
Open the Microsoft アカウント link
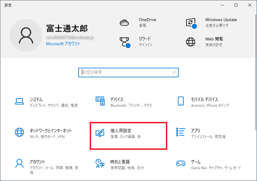click(x=63, y=44)
